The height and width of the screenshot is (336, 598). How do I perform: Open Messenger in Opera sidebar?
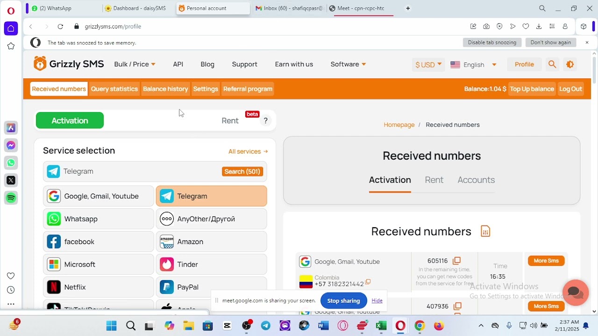click(x=11, y=145)
